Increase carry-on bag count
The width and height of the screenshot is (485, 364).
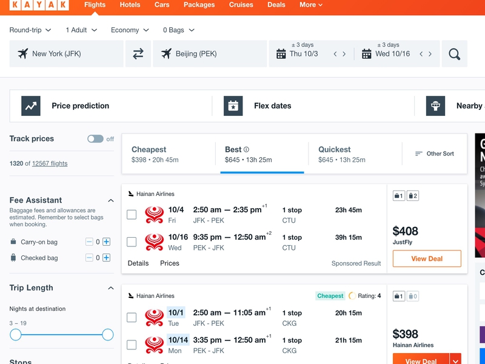coord(107,241)
